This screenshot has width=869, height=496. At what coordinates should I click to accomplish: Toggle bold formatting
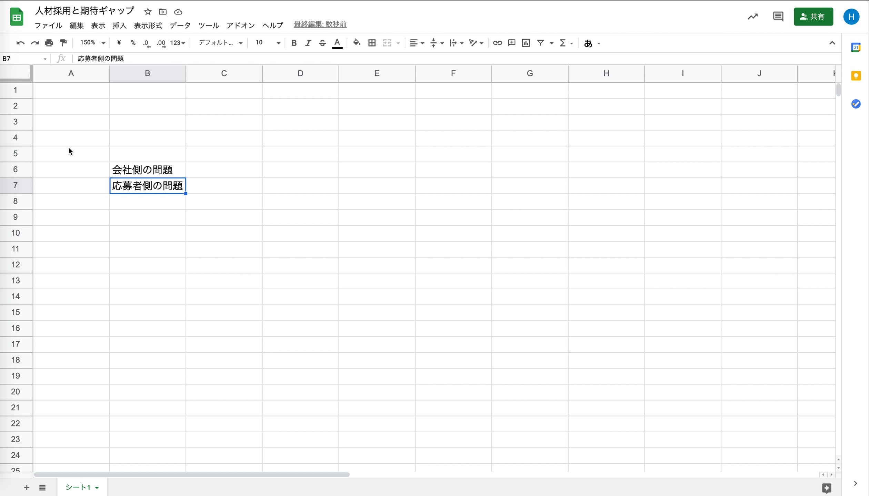(294, 43)
